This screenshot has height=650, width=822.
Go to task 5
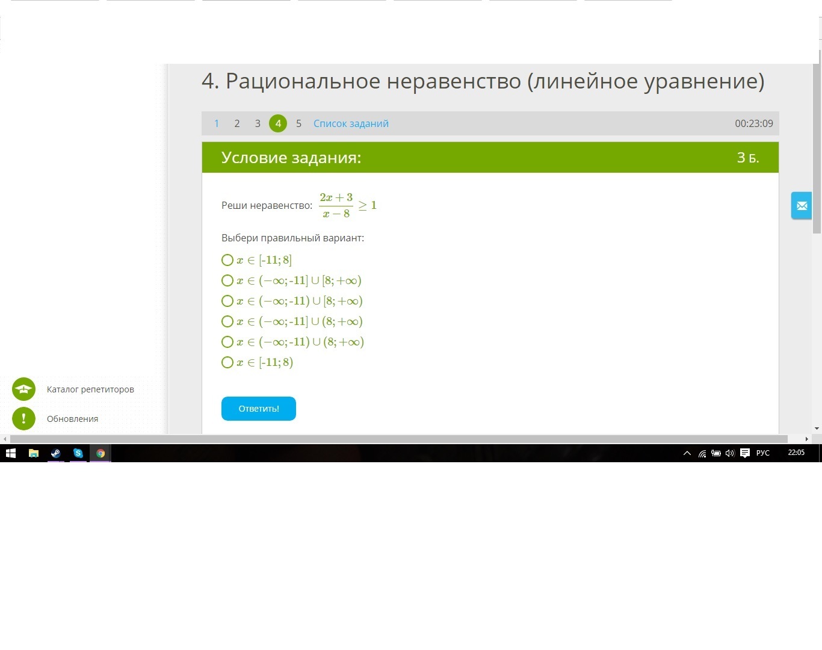[298, 123]
